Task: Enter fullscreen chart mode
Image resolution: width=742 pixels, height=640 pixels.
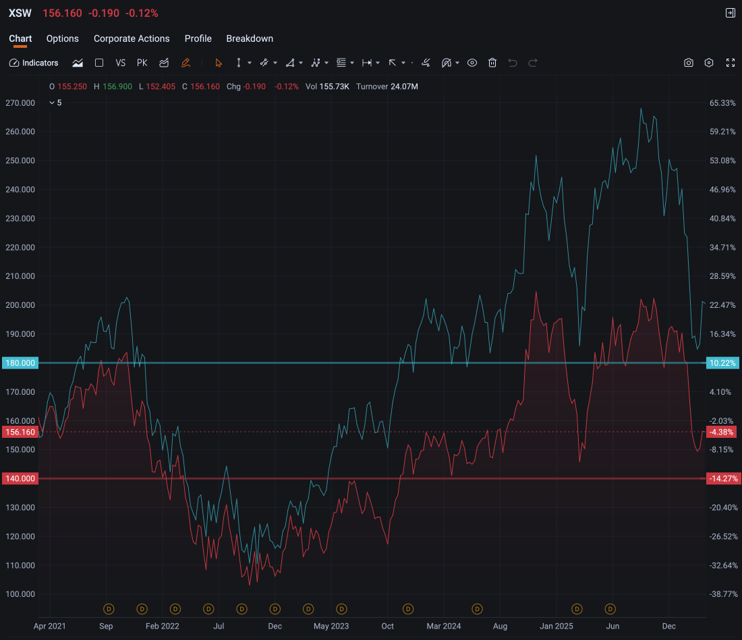Action: (x=731, y=63)
